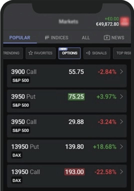Expand the 3950 Put row chevron
The image size is (134, 191).
[x=121, y=96]
